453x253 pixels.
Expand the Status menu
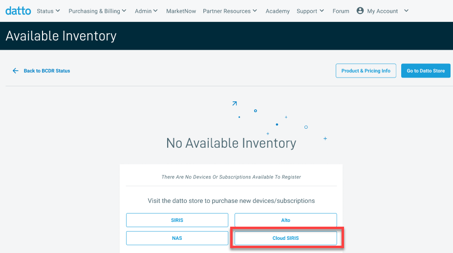pos(48,11)
